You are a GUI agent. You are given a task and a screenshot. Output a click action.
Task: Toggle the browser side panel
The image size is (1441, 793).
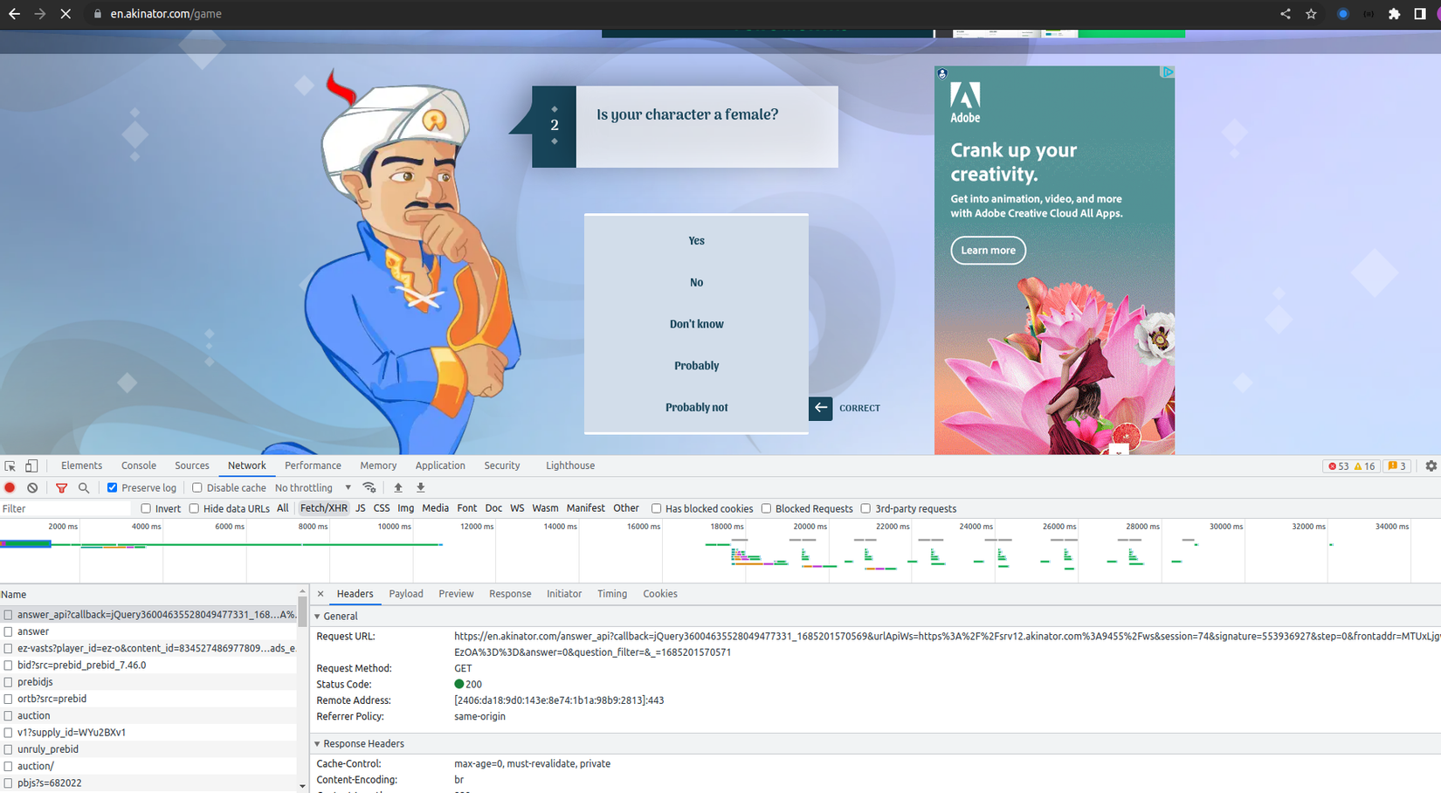tap(1420, 14)
